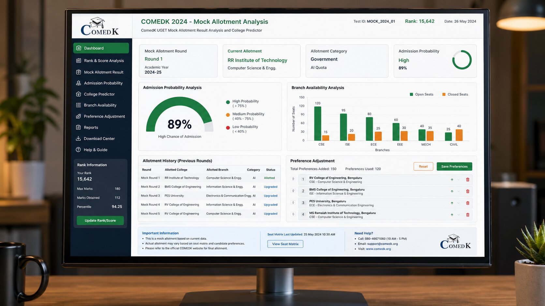545x306 pixels.
Task: Click the Download Center download icon
Action: click(x=78, y=139)
